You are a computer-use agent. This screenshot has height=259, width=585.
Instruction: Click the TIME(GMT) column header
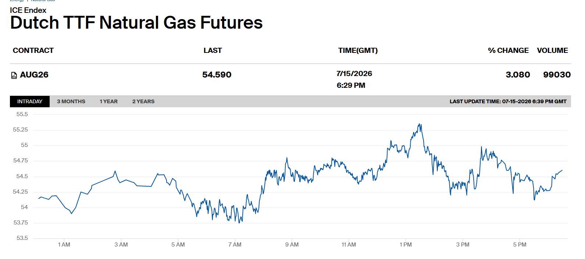click(x=358, y=51)
